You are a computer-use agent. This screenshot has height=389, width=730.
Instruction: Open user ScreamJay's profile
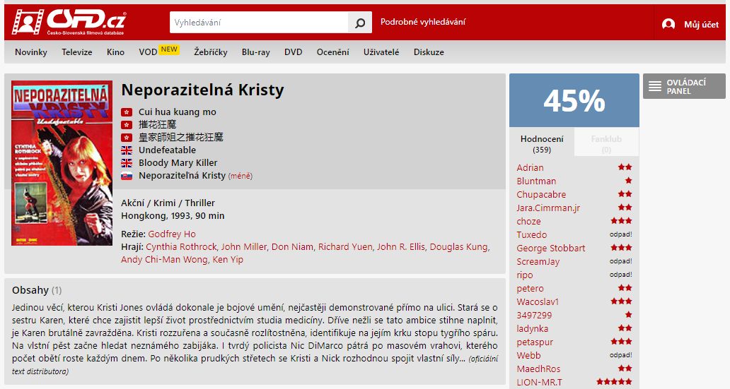point(538,262)
